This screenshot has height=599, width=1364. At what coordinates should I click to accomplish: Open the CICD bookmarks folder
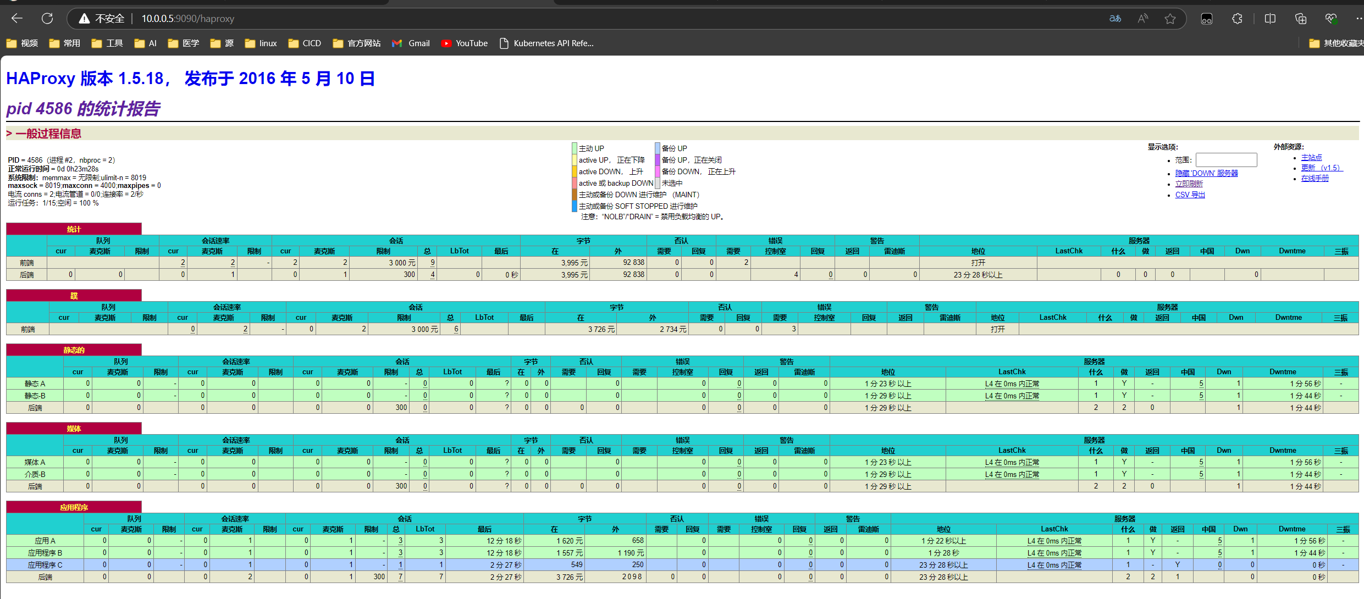(x=305, y=43)
